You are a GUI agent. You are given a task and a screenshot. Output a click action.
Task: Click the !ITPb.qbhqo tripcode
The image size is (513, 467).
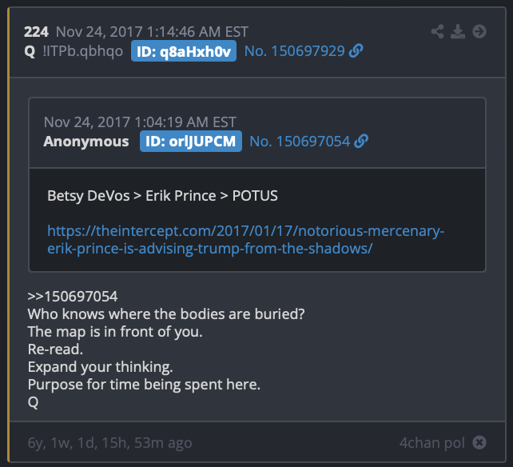tap(83, 51)
